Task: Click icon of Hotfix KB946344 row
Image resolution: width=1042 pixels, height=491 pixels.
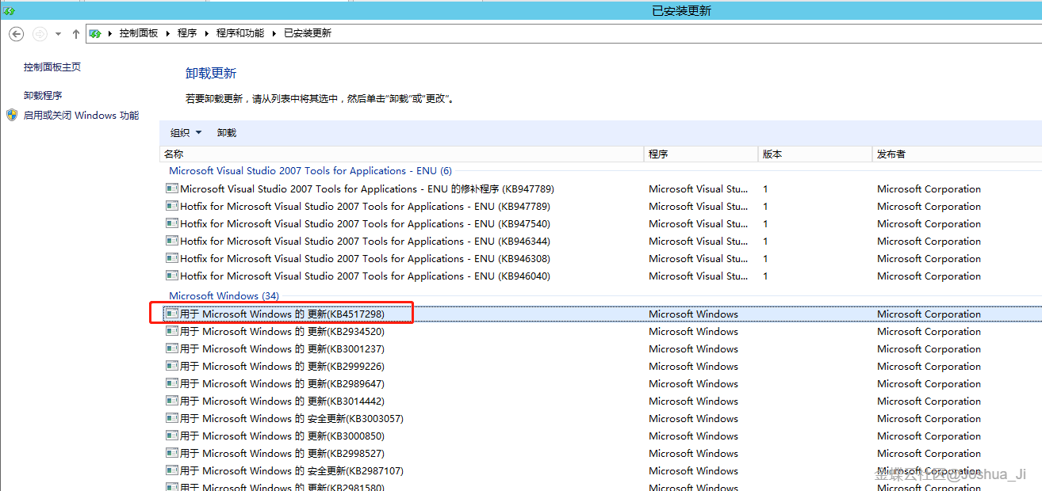Action: pos(172,242)
